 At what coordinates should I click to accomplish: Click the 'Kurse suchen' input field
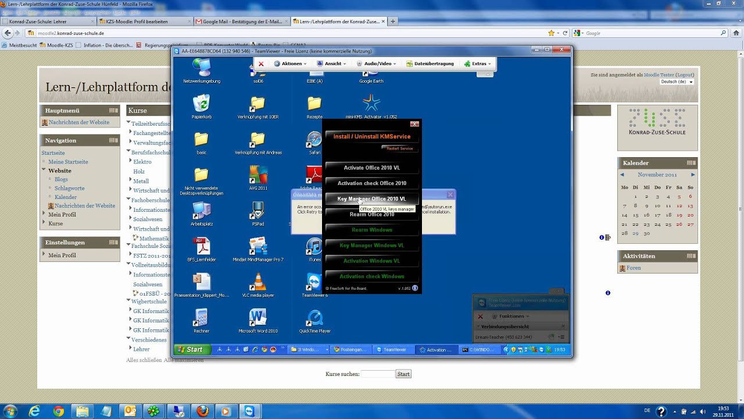point(378,374)
